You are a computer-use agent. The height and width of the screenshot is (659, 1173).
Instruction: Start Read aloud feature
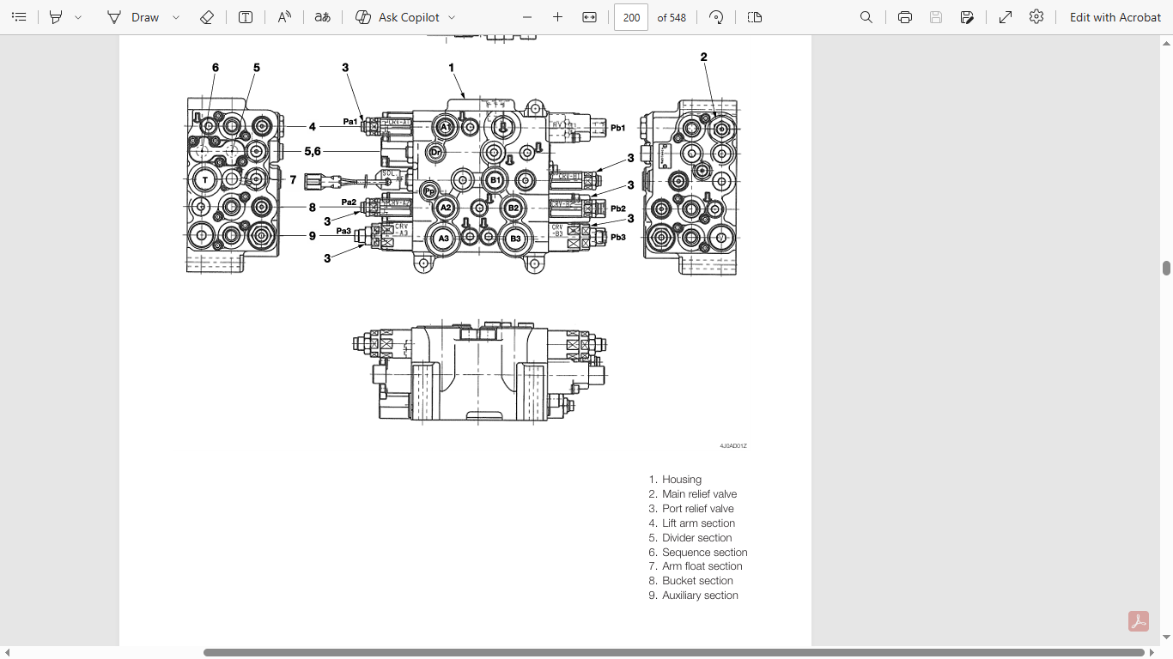(x=284, y=17)
